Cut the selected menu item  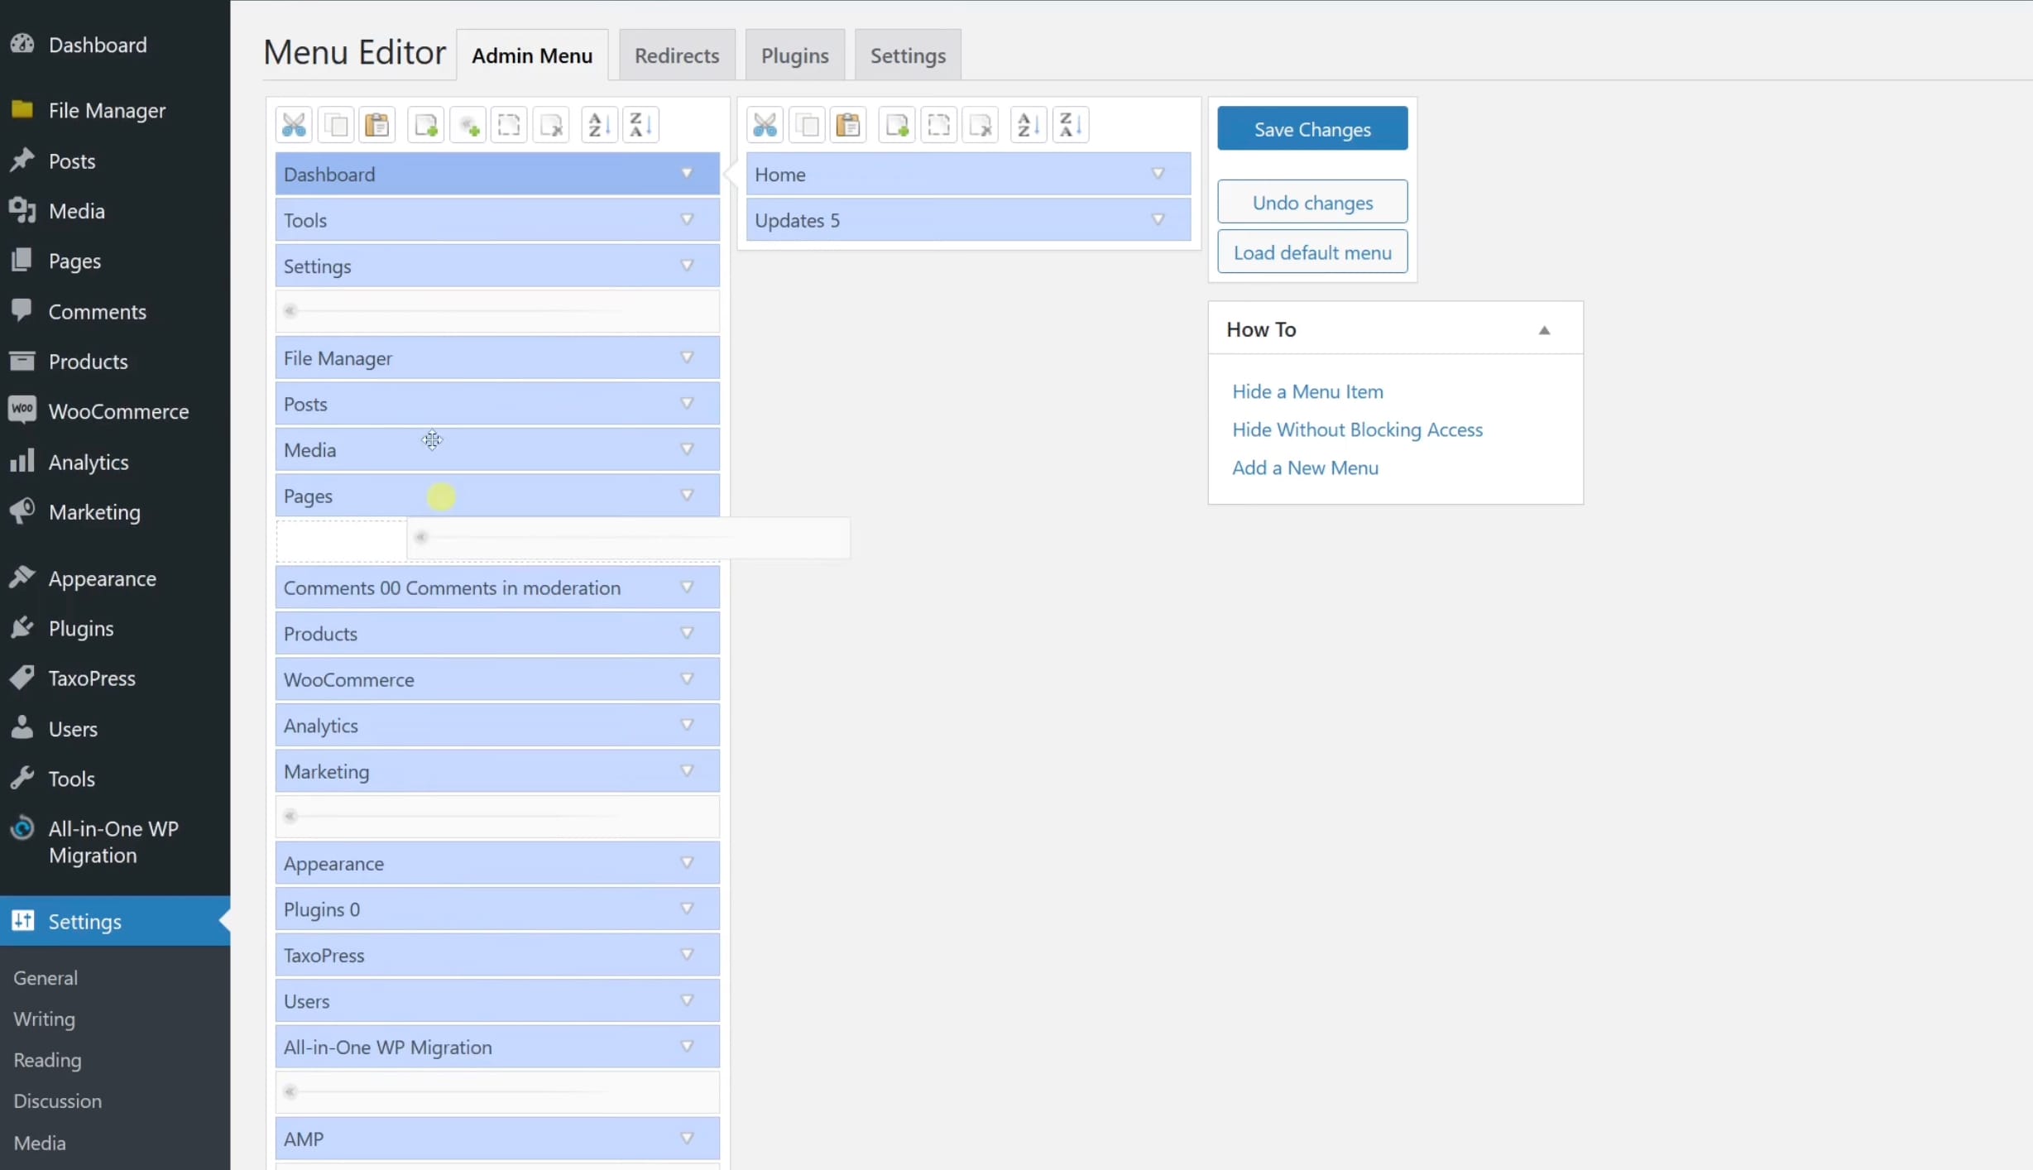[294, 125]
